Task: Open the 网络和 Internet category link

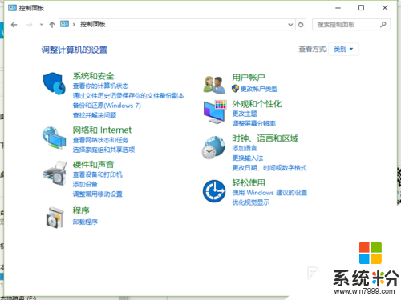Action: [102, 130]
